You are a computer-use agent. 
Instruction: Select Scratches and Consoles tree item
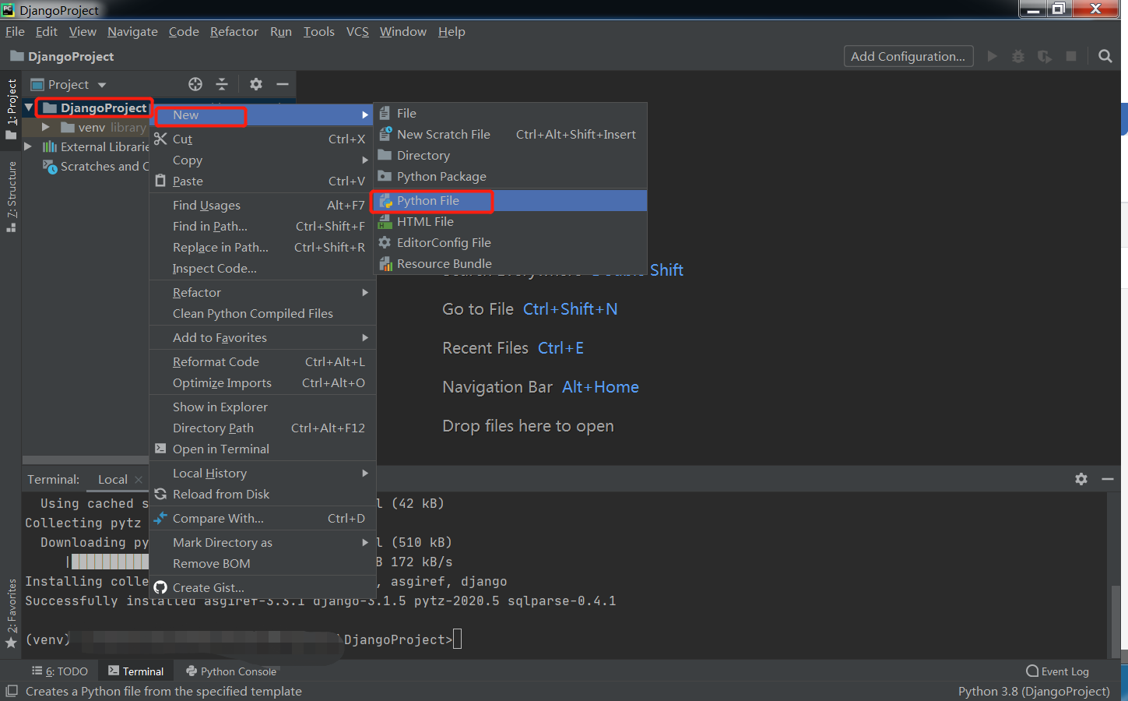click(95, 166)
